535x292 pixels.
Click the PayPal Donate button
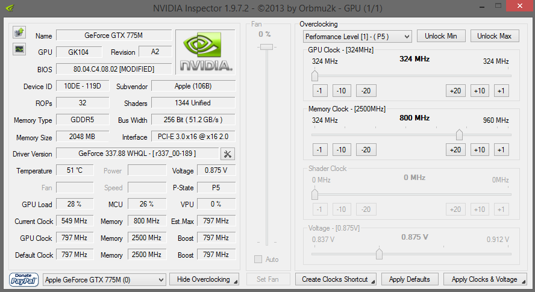tap(23, 279)
